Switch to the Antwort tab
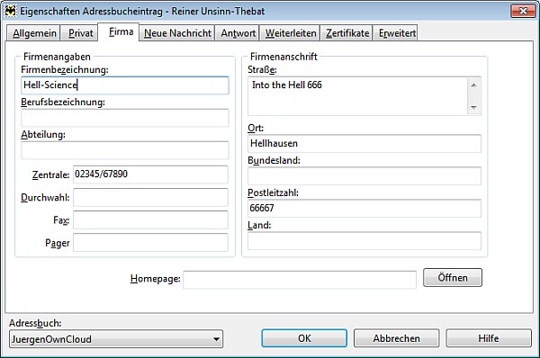The height and width of the screenshot is (358, 540). [x=238, y=33]
